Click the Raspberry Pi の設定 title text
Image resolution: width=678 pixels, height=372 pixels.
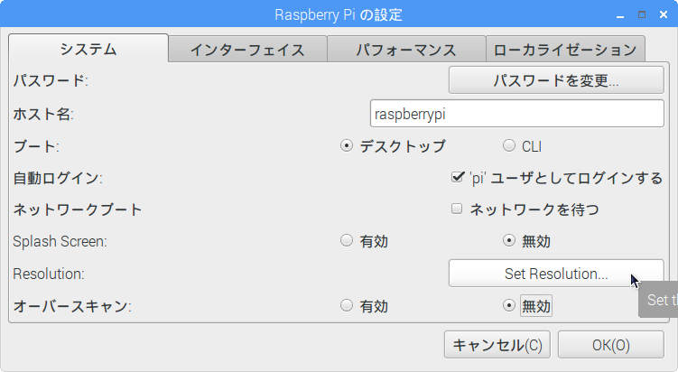[339, 15]
